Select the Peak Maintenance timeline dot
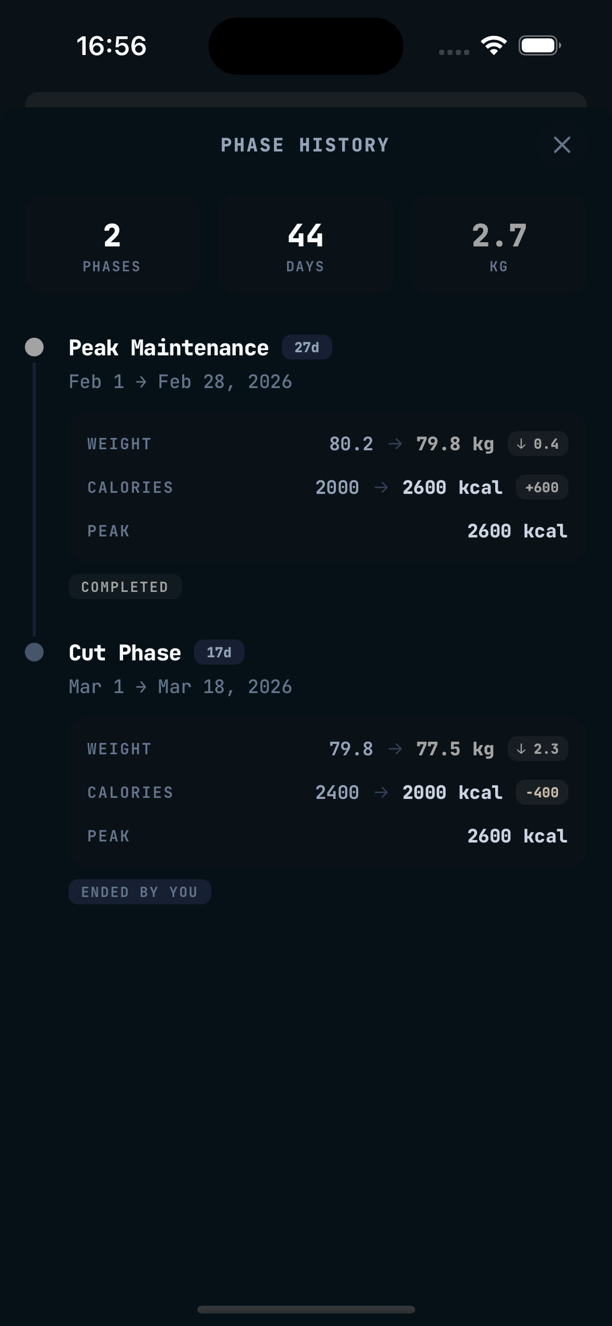Image resolution: width=612 pixels, height=1326 pixels. click(x=34, y=347)
